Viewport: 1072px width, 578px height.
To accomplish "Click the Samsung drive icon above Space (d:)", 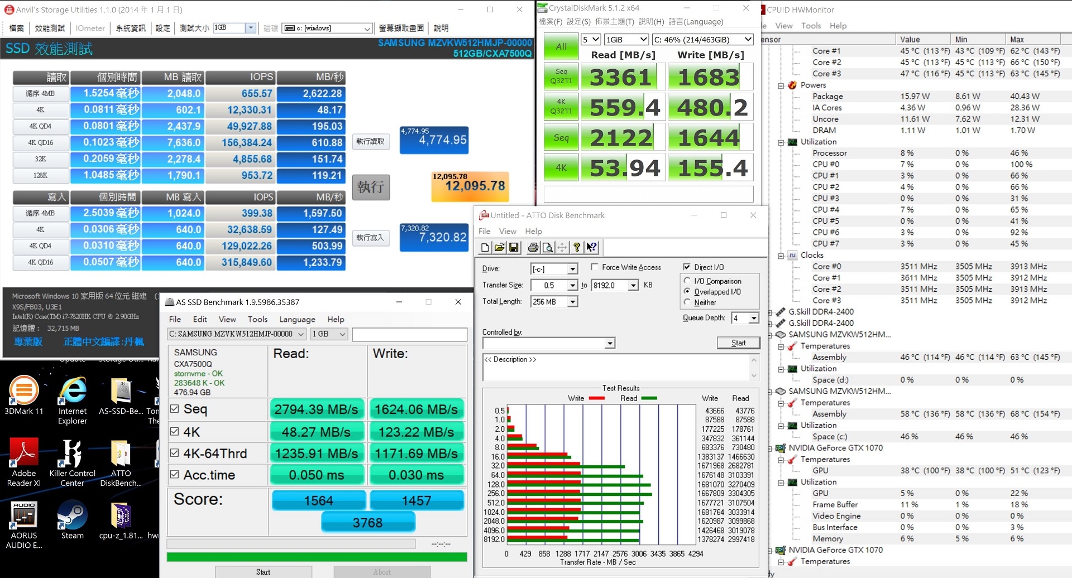I will [x=781, y=335].
